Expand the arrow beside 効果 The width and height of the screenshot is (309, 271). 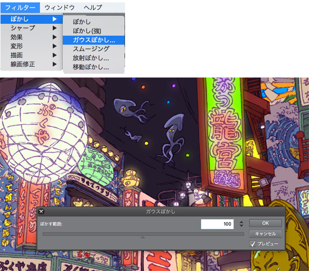[55, 37]
